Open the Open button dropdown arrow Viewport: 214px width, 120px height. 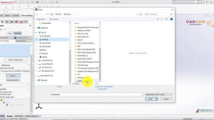tap(157, 99)
